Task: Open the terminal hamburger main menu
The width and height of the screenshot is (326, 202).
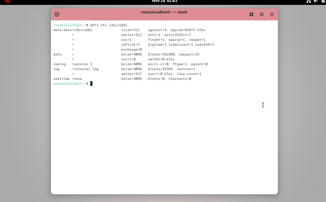Action: click(262, 14)
